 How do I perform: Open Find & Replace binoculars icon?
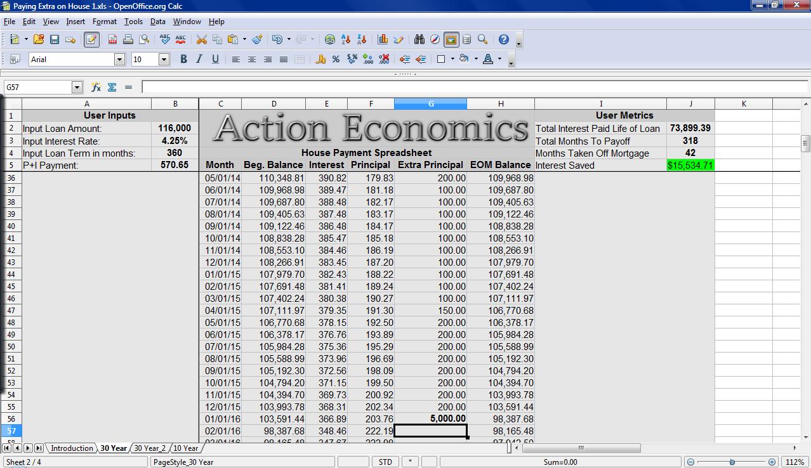click(419, 39)
